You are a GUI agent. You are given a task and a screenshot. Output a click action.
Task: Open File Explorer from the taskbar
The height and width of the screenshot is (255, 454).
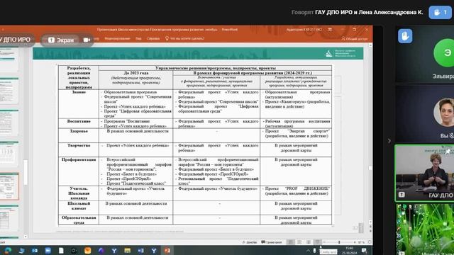click(x=128, y=251)
